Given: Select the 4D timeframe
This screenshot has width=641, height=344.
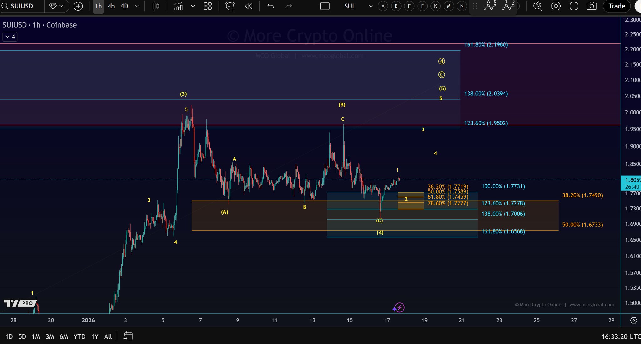Looking at the screenshot, I should [x=124, y=6].
